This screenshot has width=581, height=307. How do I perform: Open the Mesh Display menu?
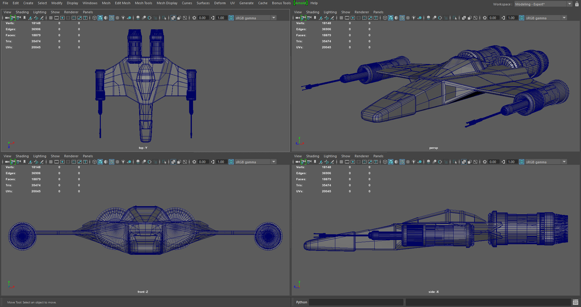point(167,3)
